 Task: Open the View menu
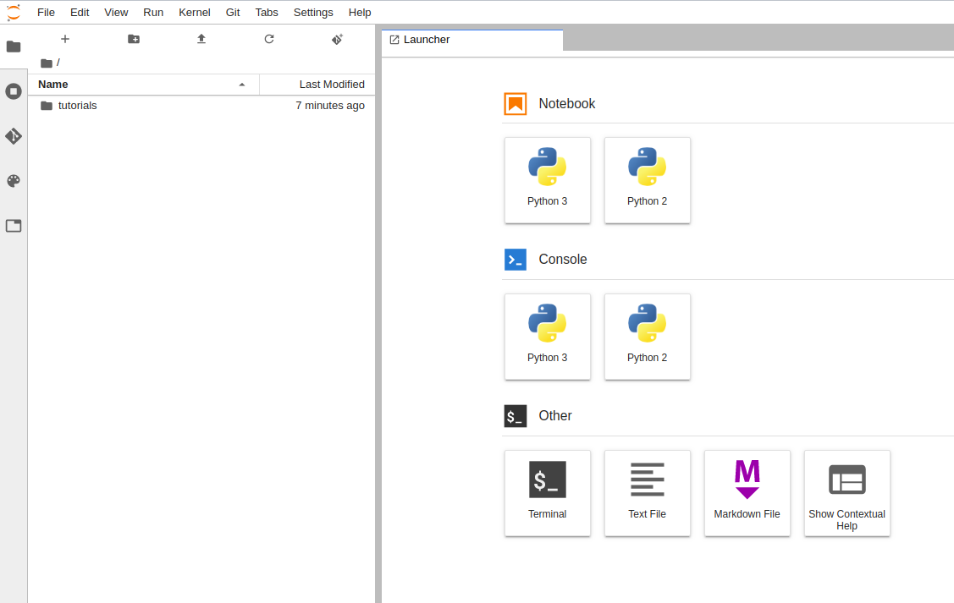(x=116, y=12)
